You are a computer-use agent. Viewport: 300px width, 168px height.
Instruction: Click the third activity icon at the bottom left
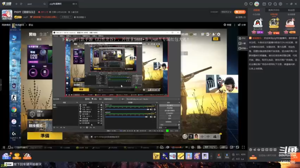pos(27,156)
